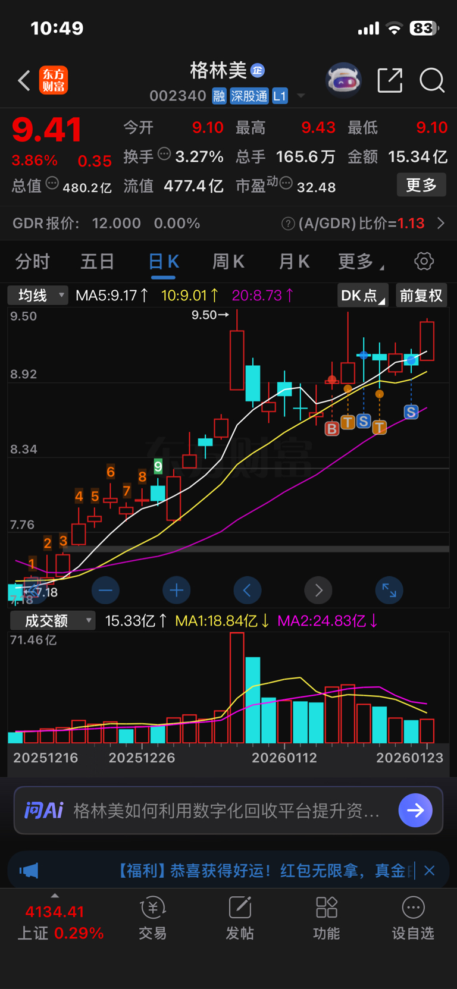
Task: Tap the question mark next to A/GDR
Action: pyautogui.click(x=288, y=224)
